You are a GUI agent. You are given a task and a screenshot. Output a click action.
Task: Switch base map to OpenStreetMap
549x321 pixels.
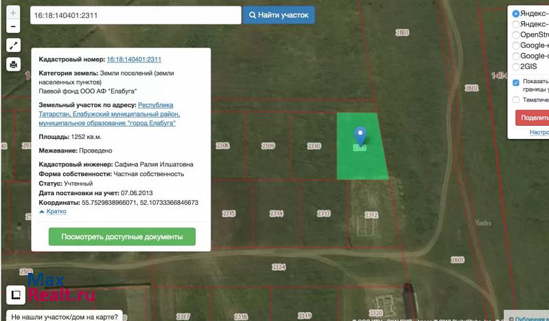516,34
